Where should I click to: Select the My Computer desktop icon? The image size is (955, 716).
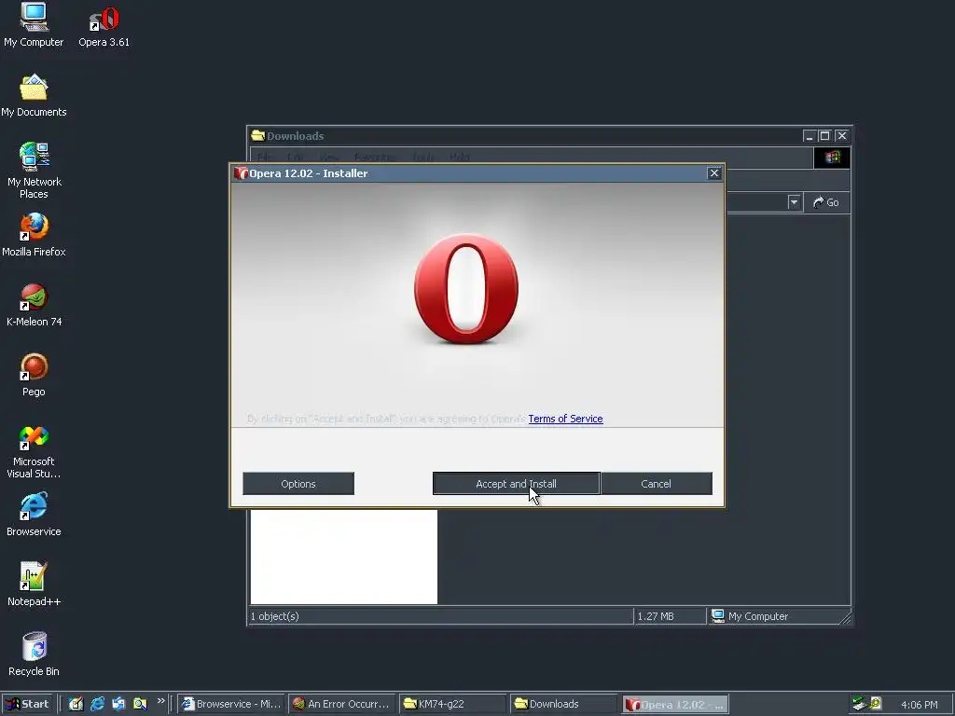(34, 25)
